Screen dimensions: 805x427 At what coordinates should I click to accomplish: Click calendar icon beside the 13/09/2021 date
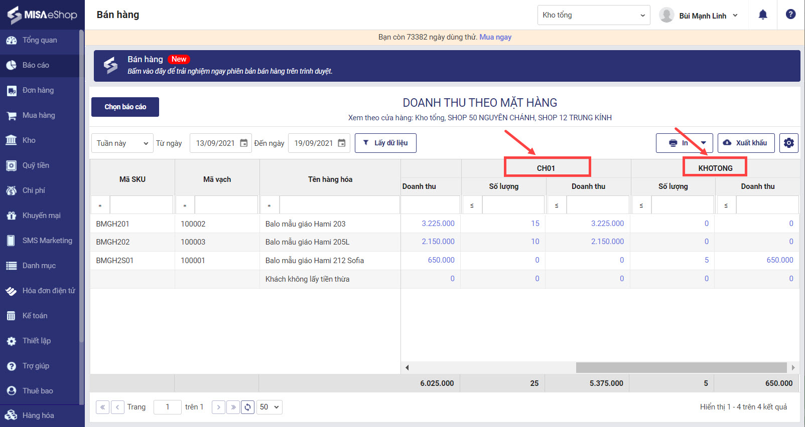[244, 143]
